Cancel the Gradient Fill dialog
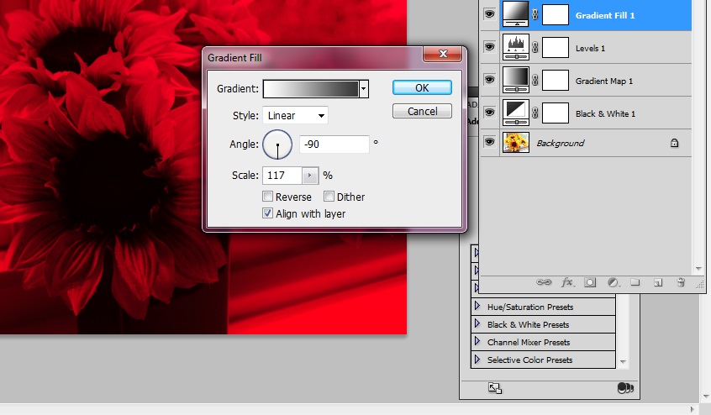This screenshot has height=415, width=711. (x=422, y=111)
